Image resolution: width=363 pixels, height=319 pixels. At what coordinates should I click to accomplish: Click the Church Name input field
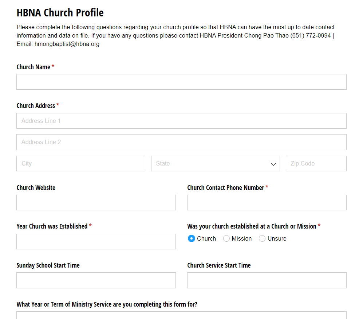(x=181, y=82)
